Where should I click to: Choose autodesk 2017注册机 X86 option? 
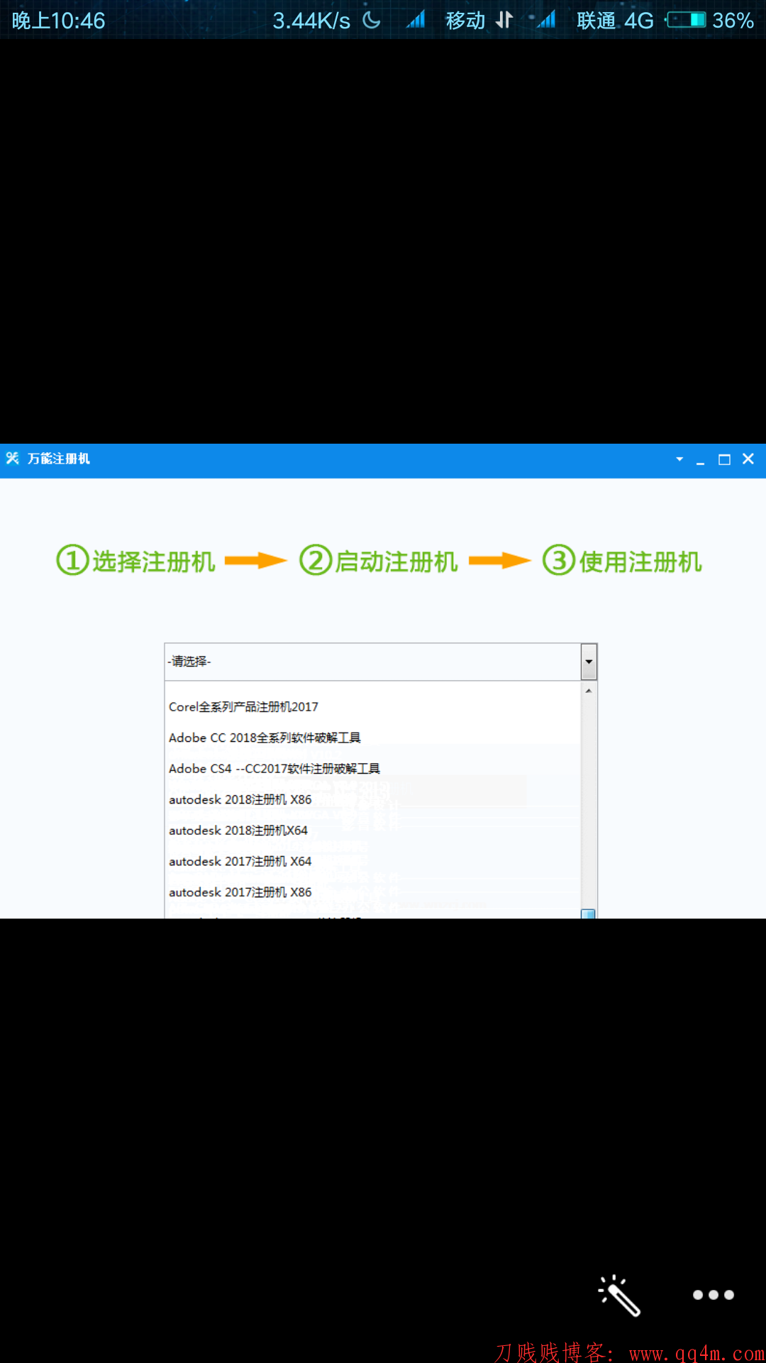pyautogui.click(x=373, y=892)
